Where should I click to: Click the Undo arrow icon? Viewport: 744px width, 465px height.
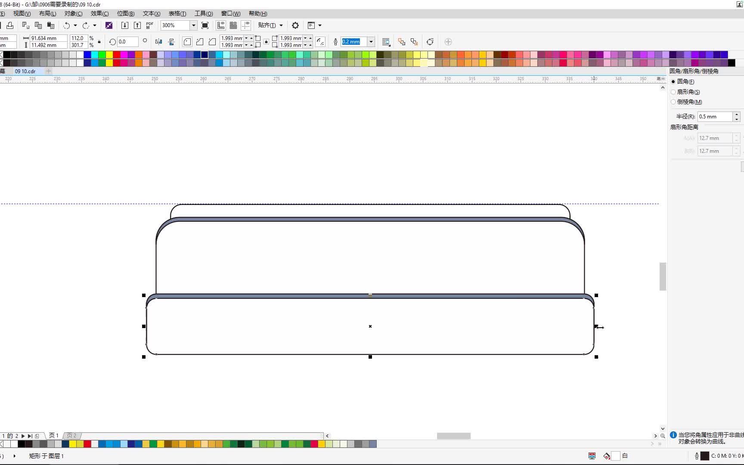[x=67, y=25]
